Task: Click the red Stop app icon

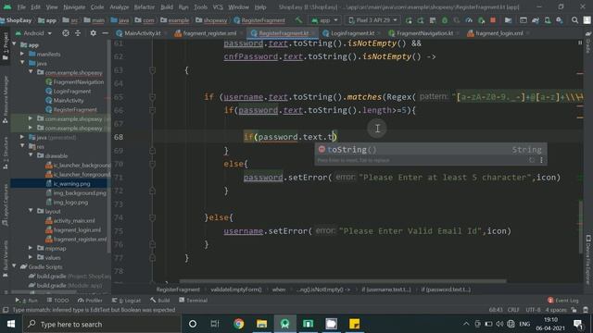Action: tap(493, 20)
